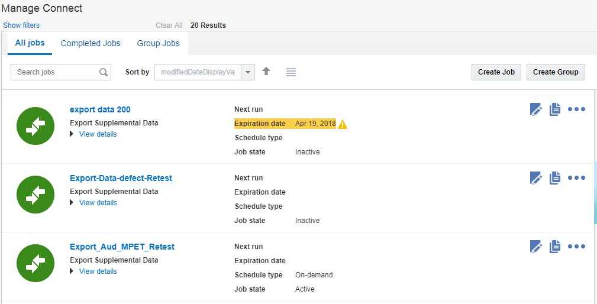Switch to Completed Jobs tab

(91, 43)
